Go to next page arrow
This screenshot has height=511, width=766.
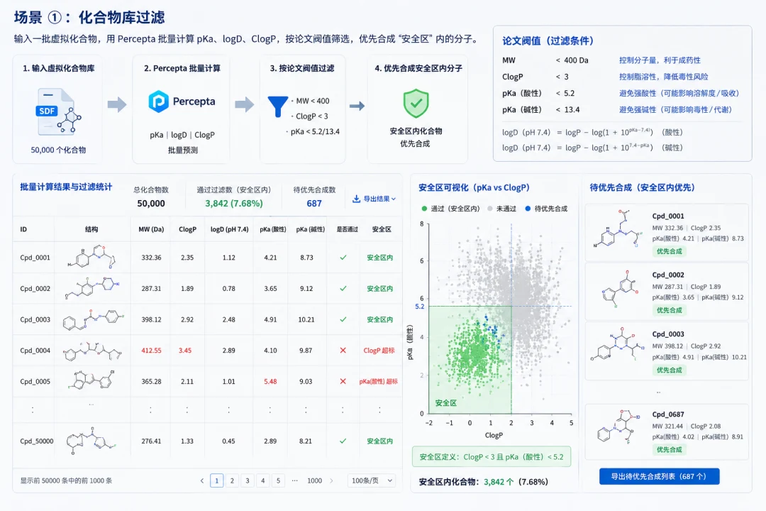(331, 480)
